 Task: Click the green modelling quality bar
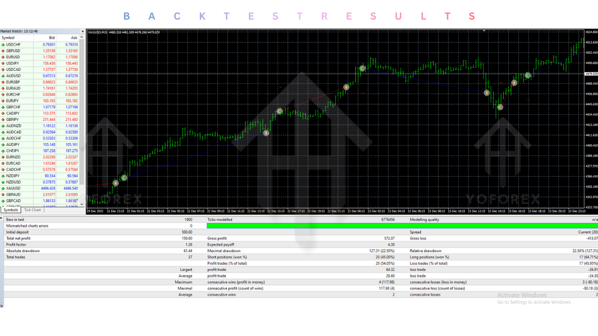click(x=402, y=226)
